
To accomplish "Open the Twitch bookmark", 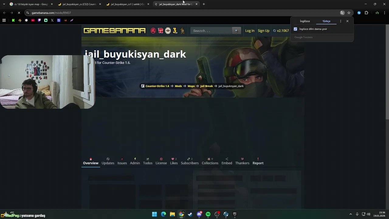I will coord(39,20).
